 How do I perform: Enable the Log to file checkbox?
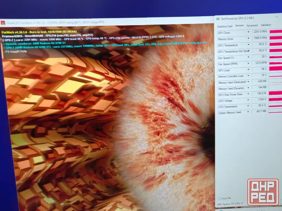(219, 198)
